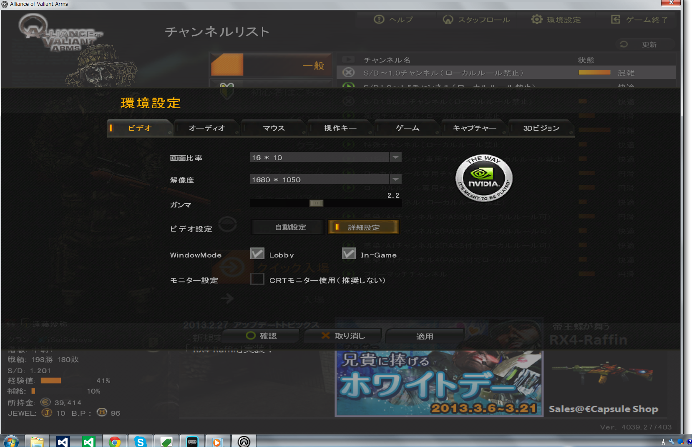Toggle the Lobby WindowMode checkbox

click(257, 254)
